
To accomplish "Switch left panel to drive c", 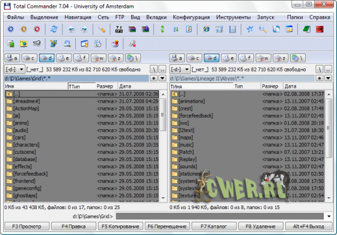I will (x=29, y=58).
